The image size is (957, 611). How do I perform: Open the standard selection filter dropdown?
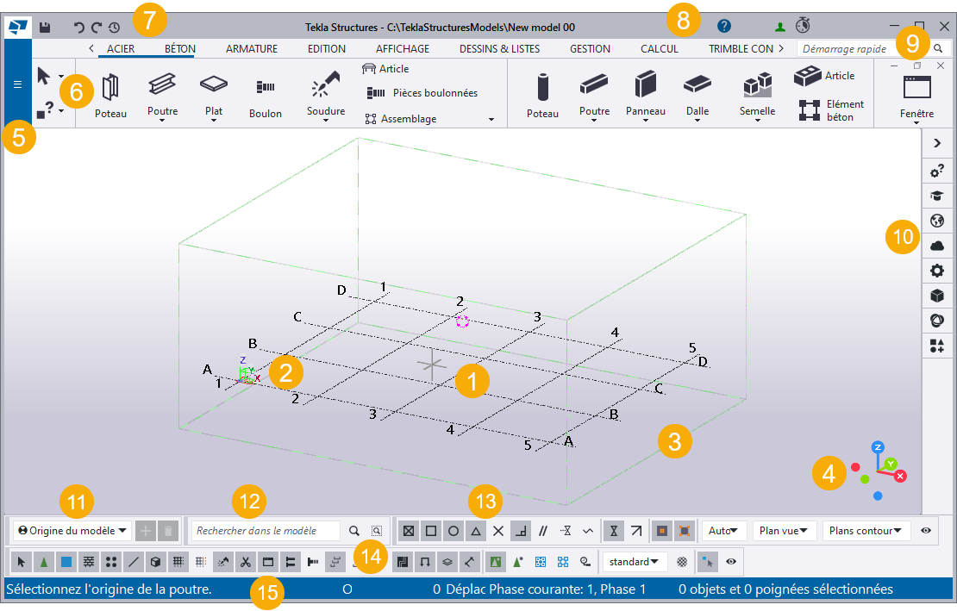(x=635, y=562)
